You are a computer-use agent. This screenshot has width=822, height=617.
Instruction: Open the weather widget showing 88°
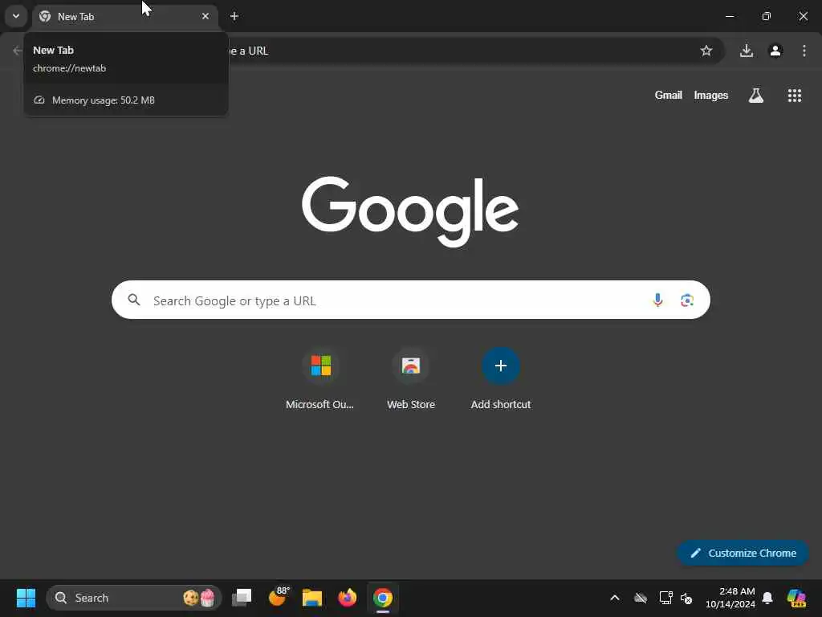point(279,598)
